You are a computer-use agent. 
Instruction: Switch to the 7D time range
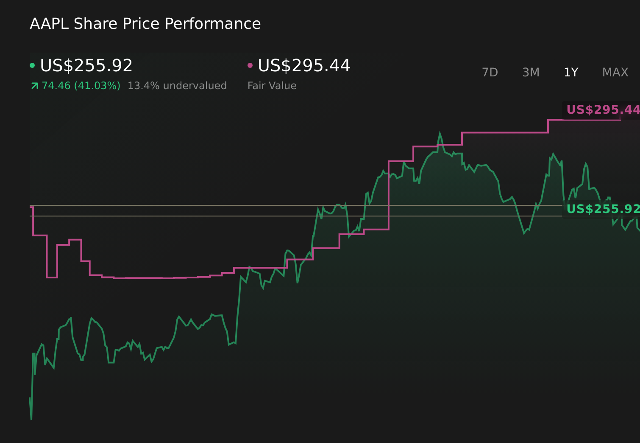coord(490,72)
